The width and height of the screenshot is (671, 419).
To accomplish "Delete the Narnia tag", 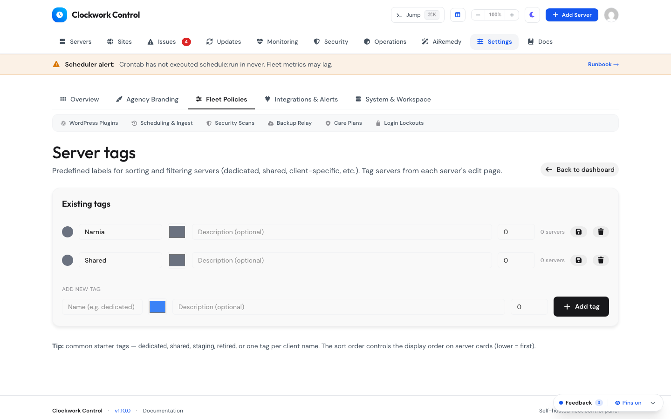I will [601, 232].
